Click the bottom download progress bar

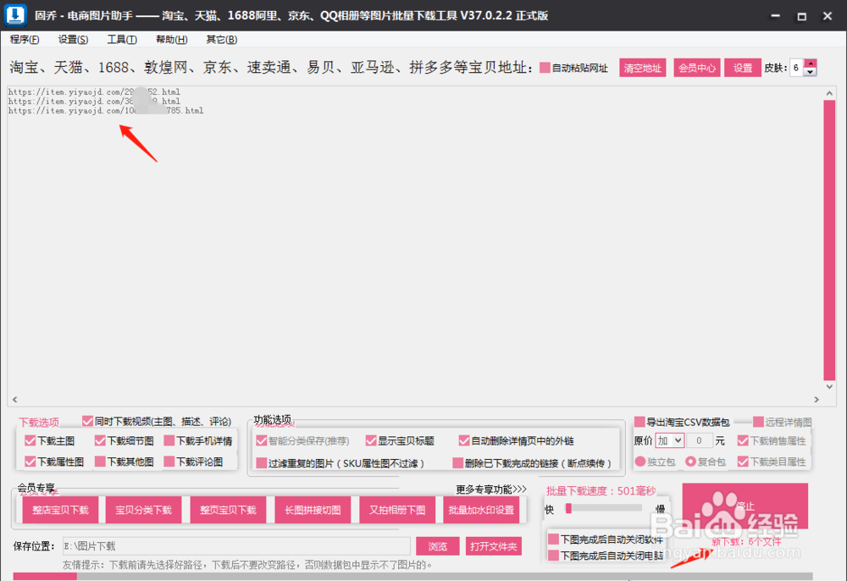click(412, 577)
